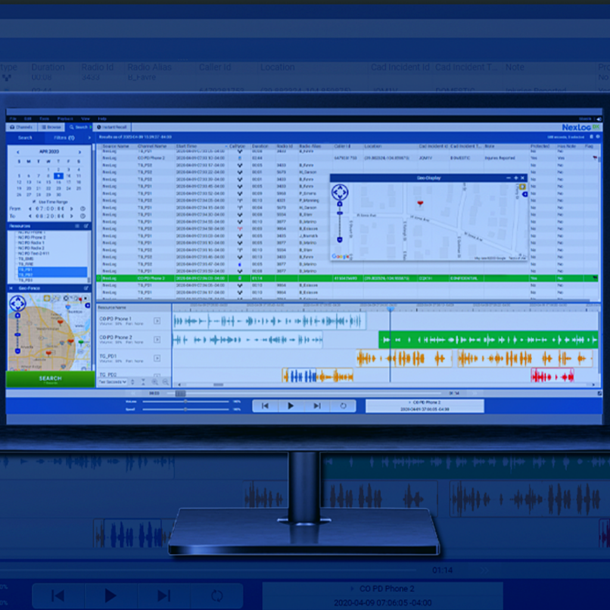Viewport: 610px width, 610px height.
Task: Click the green CO PD Phone 2 waveform
Action: (488, 340)
